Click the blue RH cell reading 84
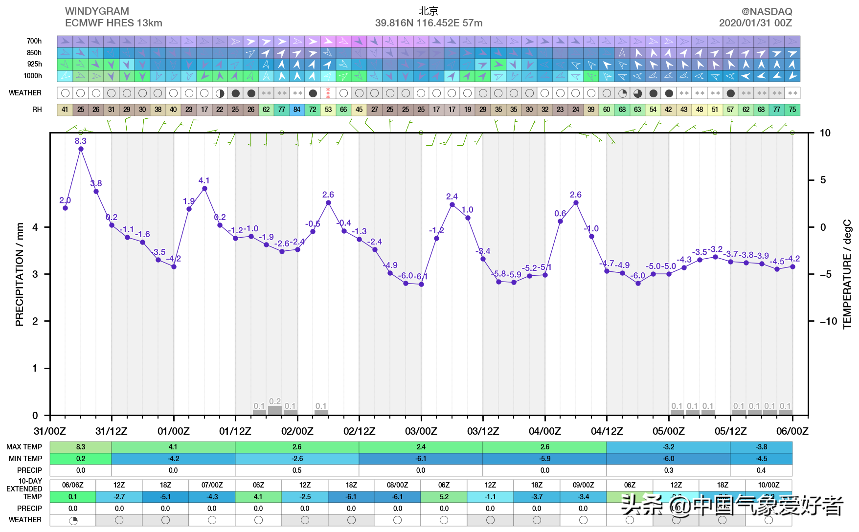Image resolution: width=859 pixels, height=532 pixels. pyautogui.click(x=297, y=110)
